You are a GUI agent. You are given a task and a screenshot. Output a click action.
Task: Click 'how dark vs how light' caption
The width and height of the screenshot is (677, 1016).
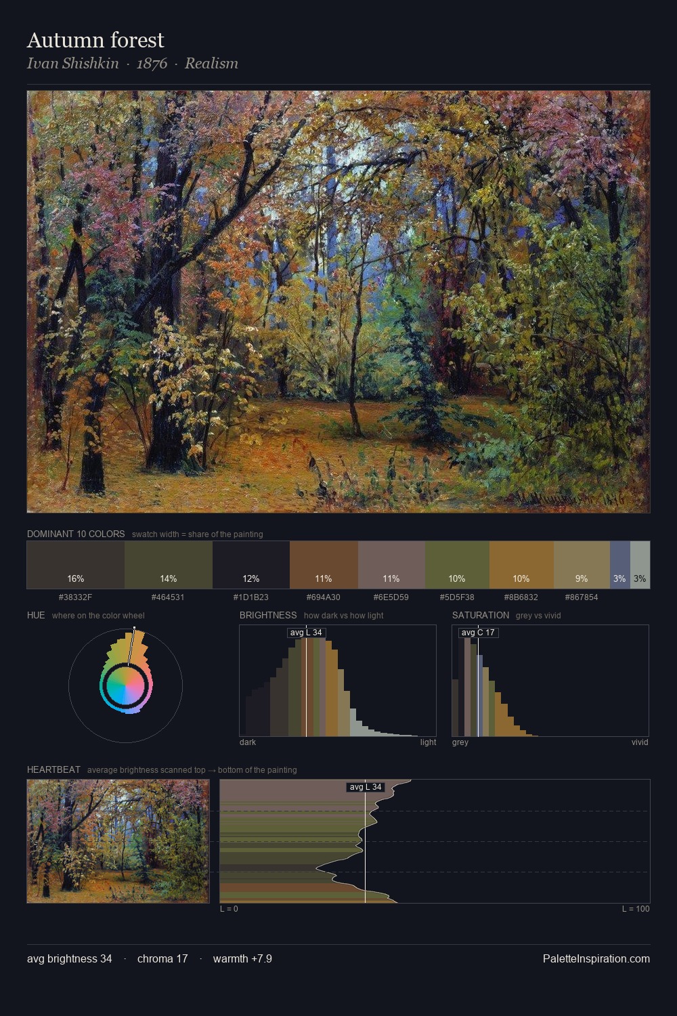344,616
